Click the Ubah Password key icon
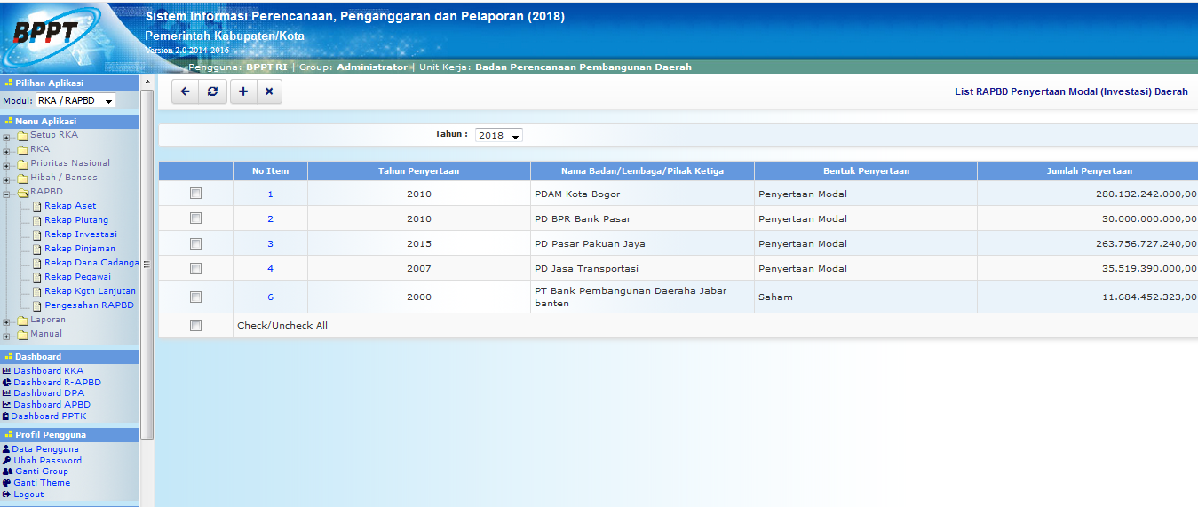This screenshot has width=1198, height=507. 6,461
